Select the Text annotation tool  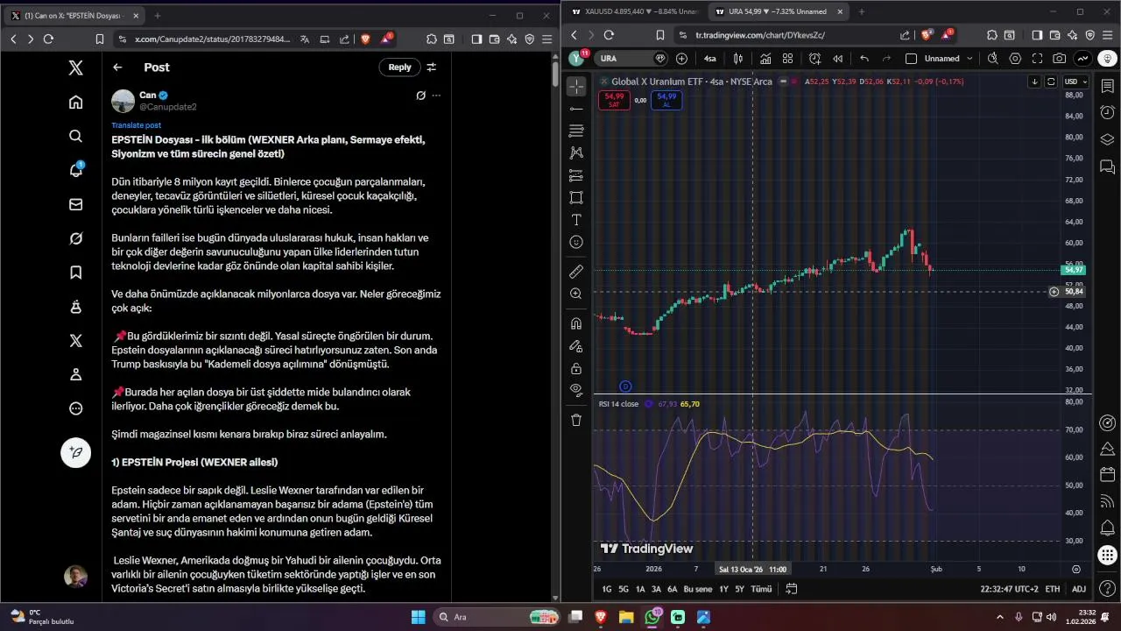click(x=576, y=220)
